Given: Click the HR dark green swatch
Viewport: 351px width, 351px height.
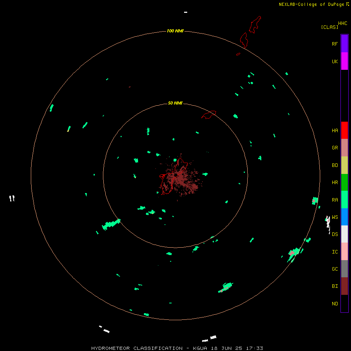Looking at the screenshot, I should pyautogui.click(x=344, y=183).
